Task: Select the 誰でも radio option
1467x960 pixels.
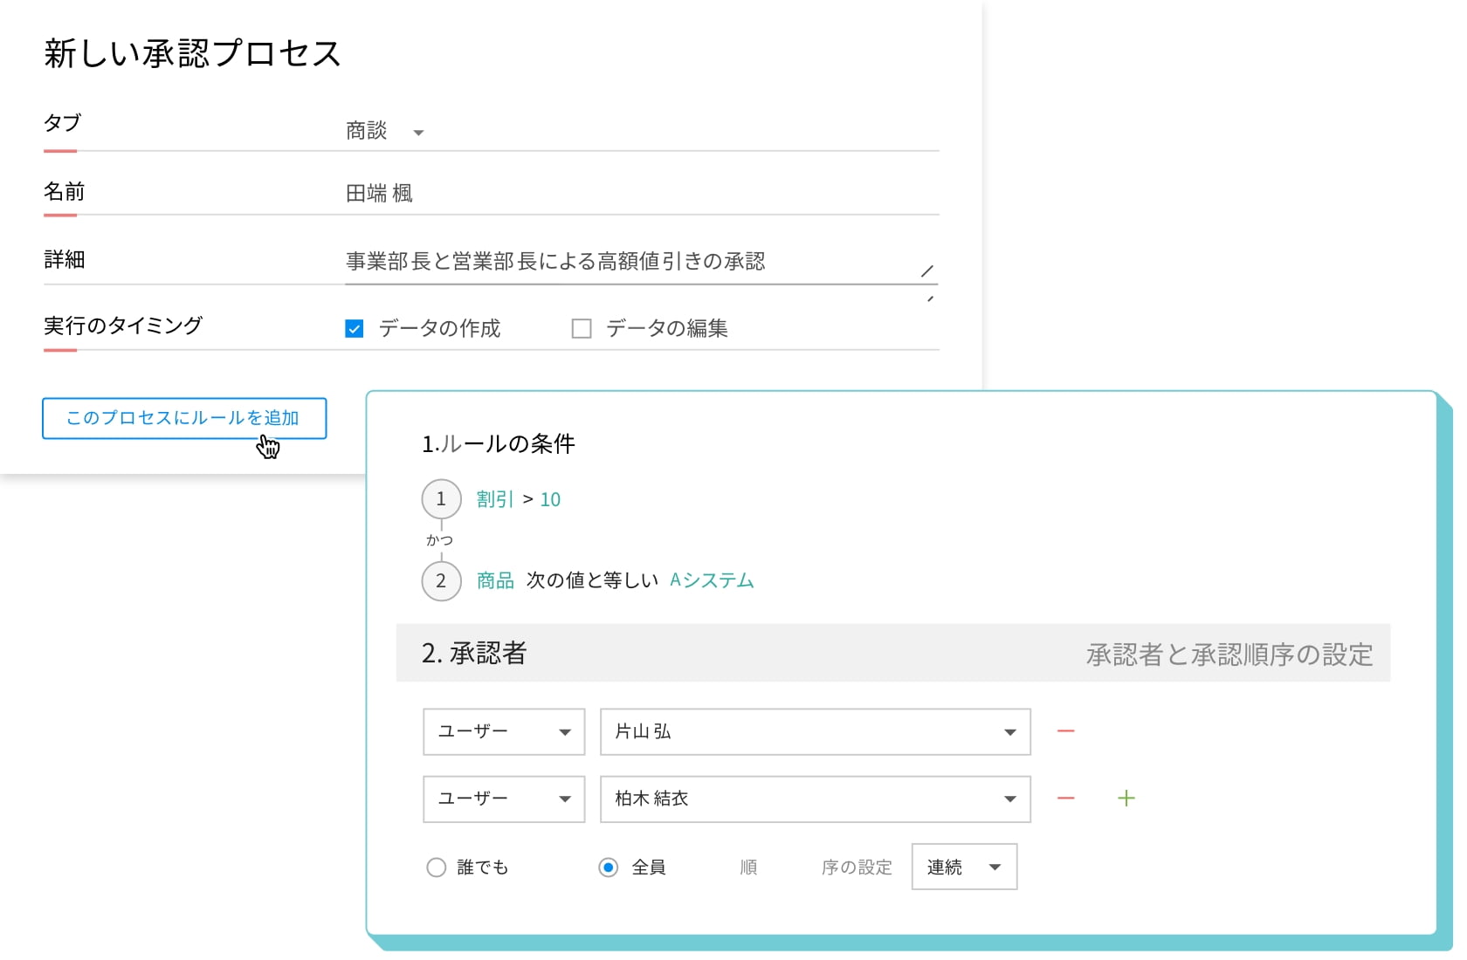Action: 436,867
